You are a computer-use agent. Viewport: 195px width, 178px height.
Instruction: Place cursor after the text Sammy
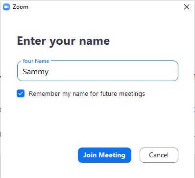[x=49, y=72]
